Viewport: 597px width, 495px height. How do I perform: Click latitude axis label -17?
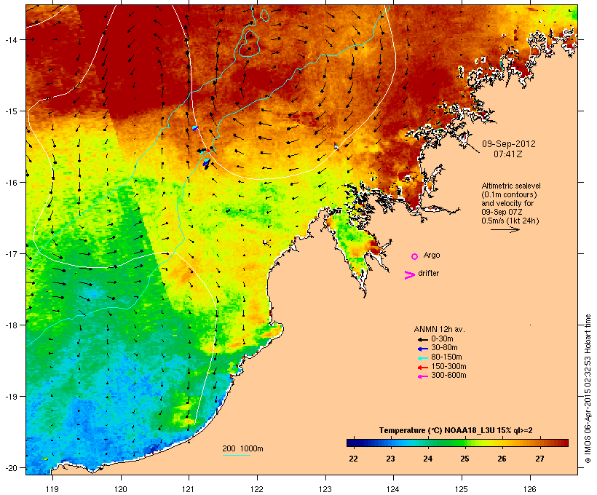tap(11, 253)
